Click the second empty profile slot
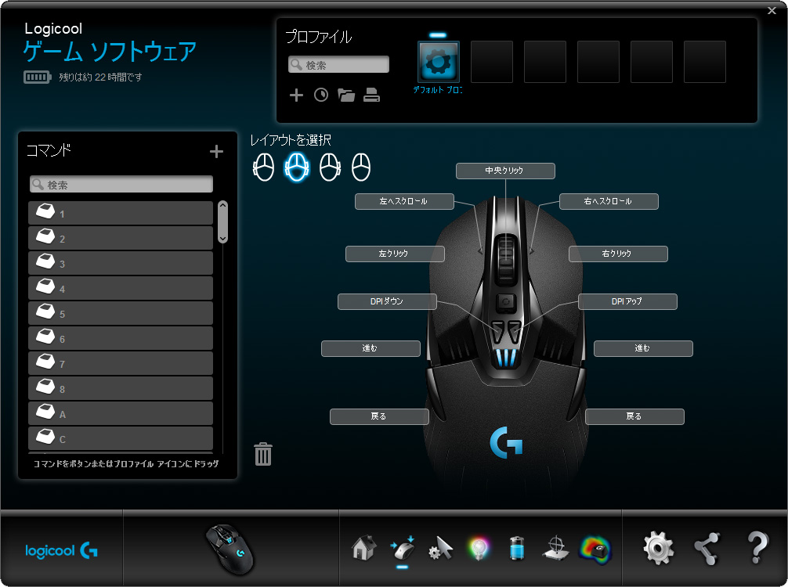Viewport: 788px width, 587px height. pyautogui.click(x=545, y=62)
